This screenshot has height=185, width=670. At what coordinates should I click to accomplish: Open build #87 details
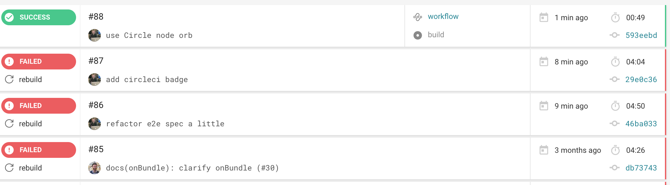tap(96, 61)
